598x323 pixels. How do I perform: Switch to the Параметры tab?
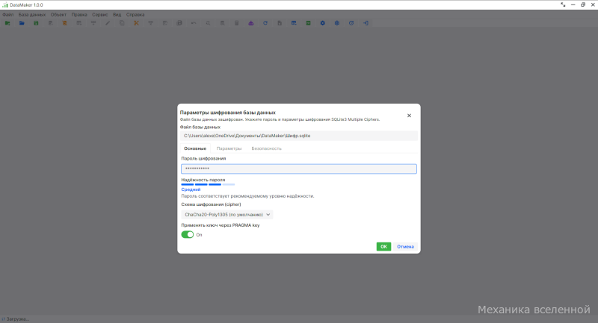click(x=229, y=148)
